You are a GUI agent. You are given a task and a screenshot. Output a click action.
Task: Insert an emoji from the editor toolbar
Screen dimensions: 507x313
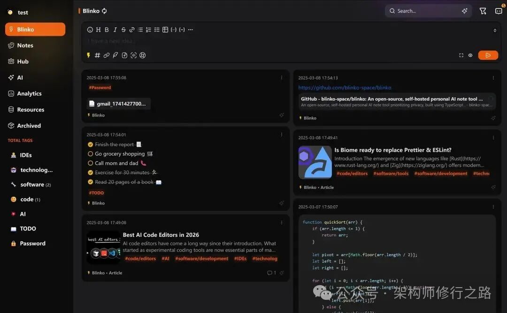click(90, 30)
